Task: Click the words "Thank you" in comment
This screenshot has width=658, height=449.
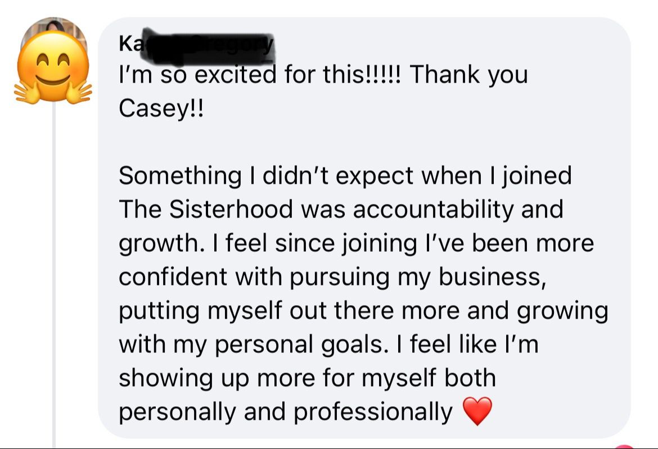Action: [x=469, y=75]
